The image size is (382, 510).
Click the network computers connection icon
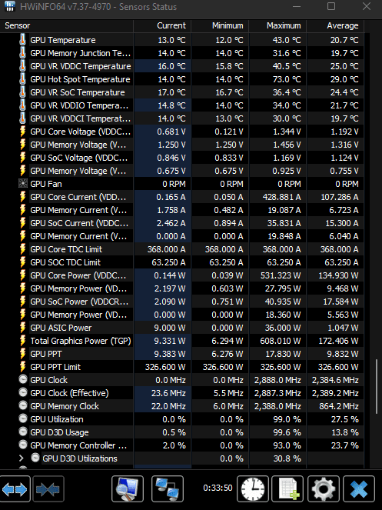[x=168, y=489]
